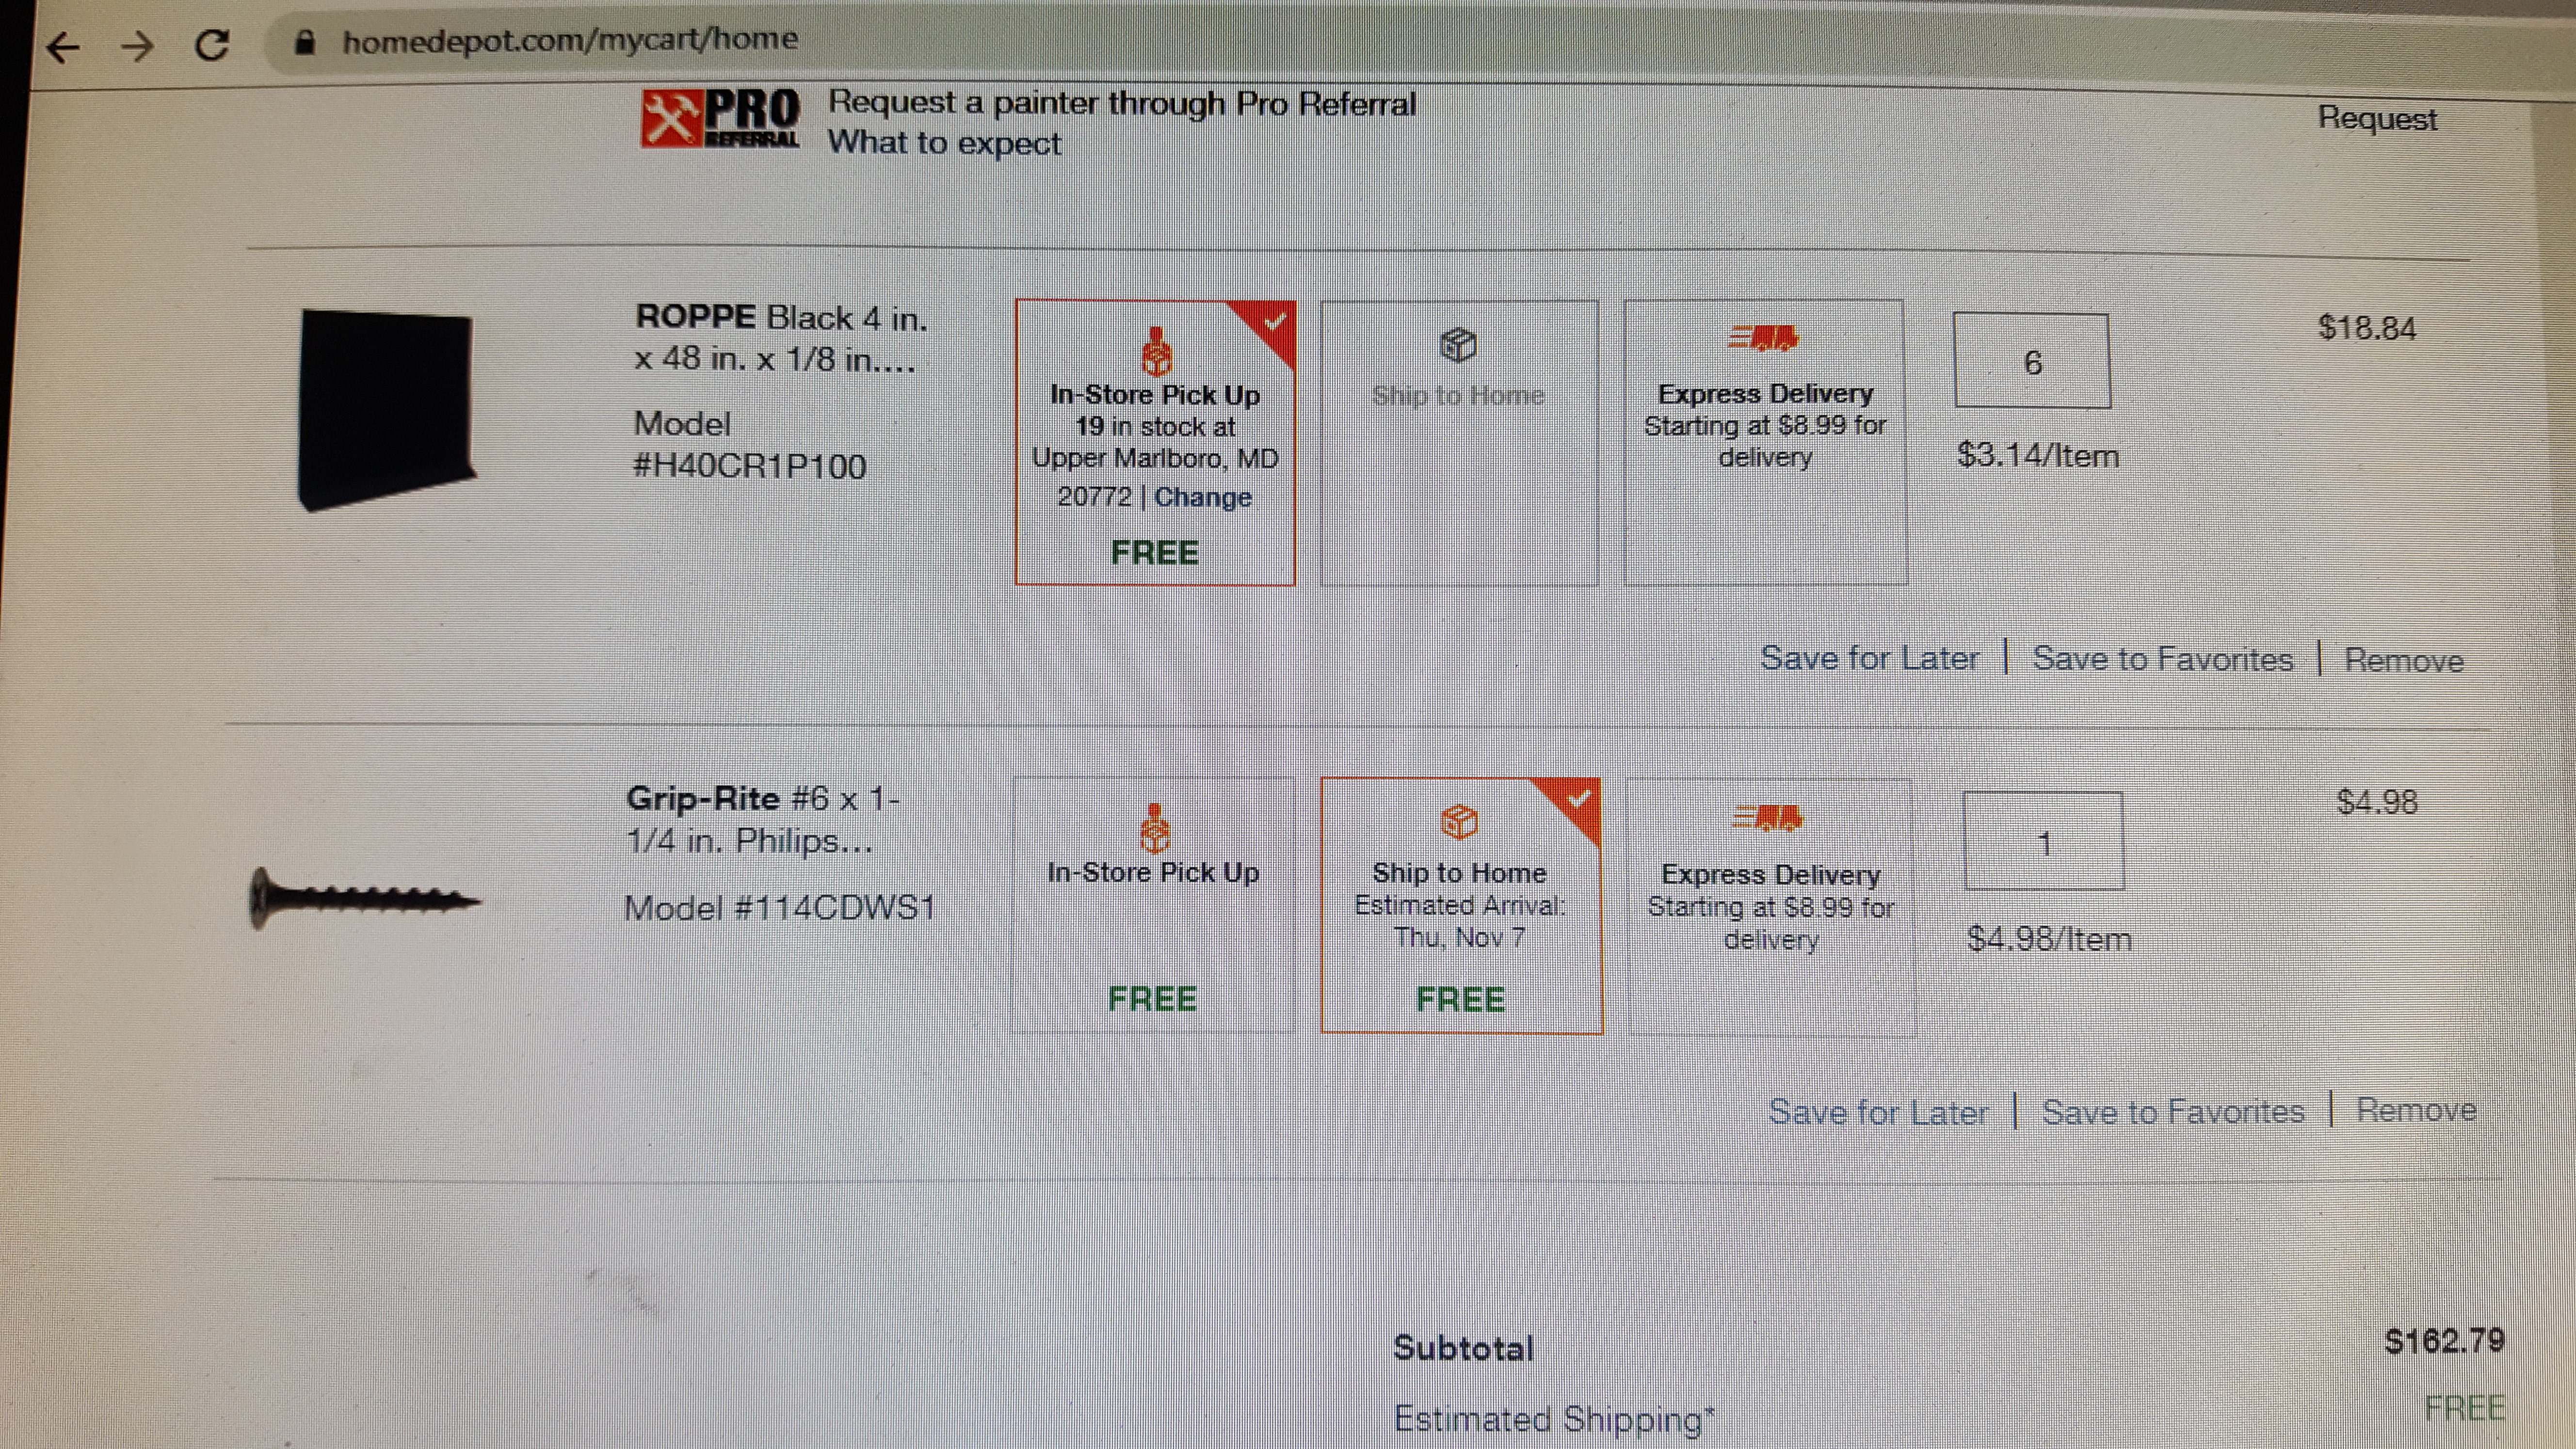
Task: Reload the page with refresh icon
Action: [212, 44]
